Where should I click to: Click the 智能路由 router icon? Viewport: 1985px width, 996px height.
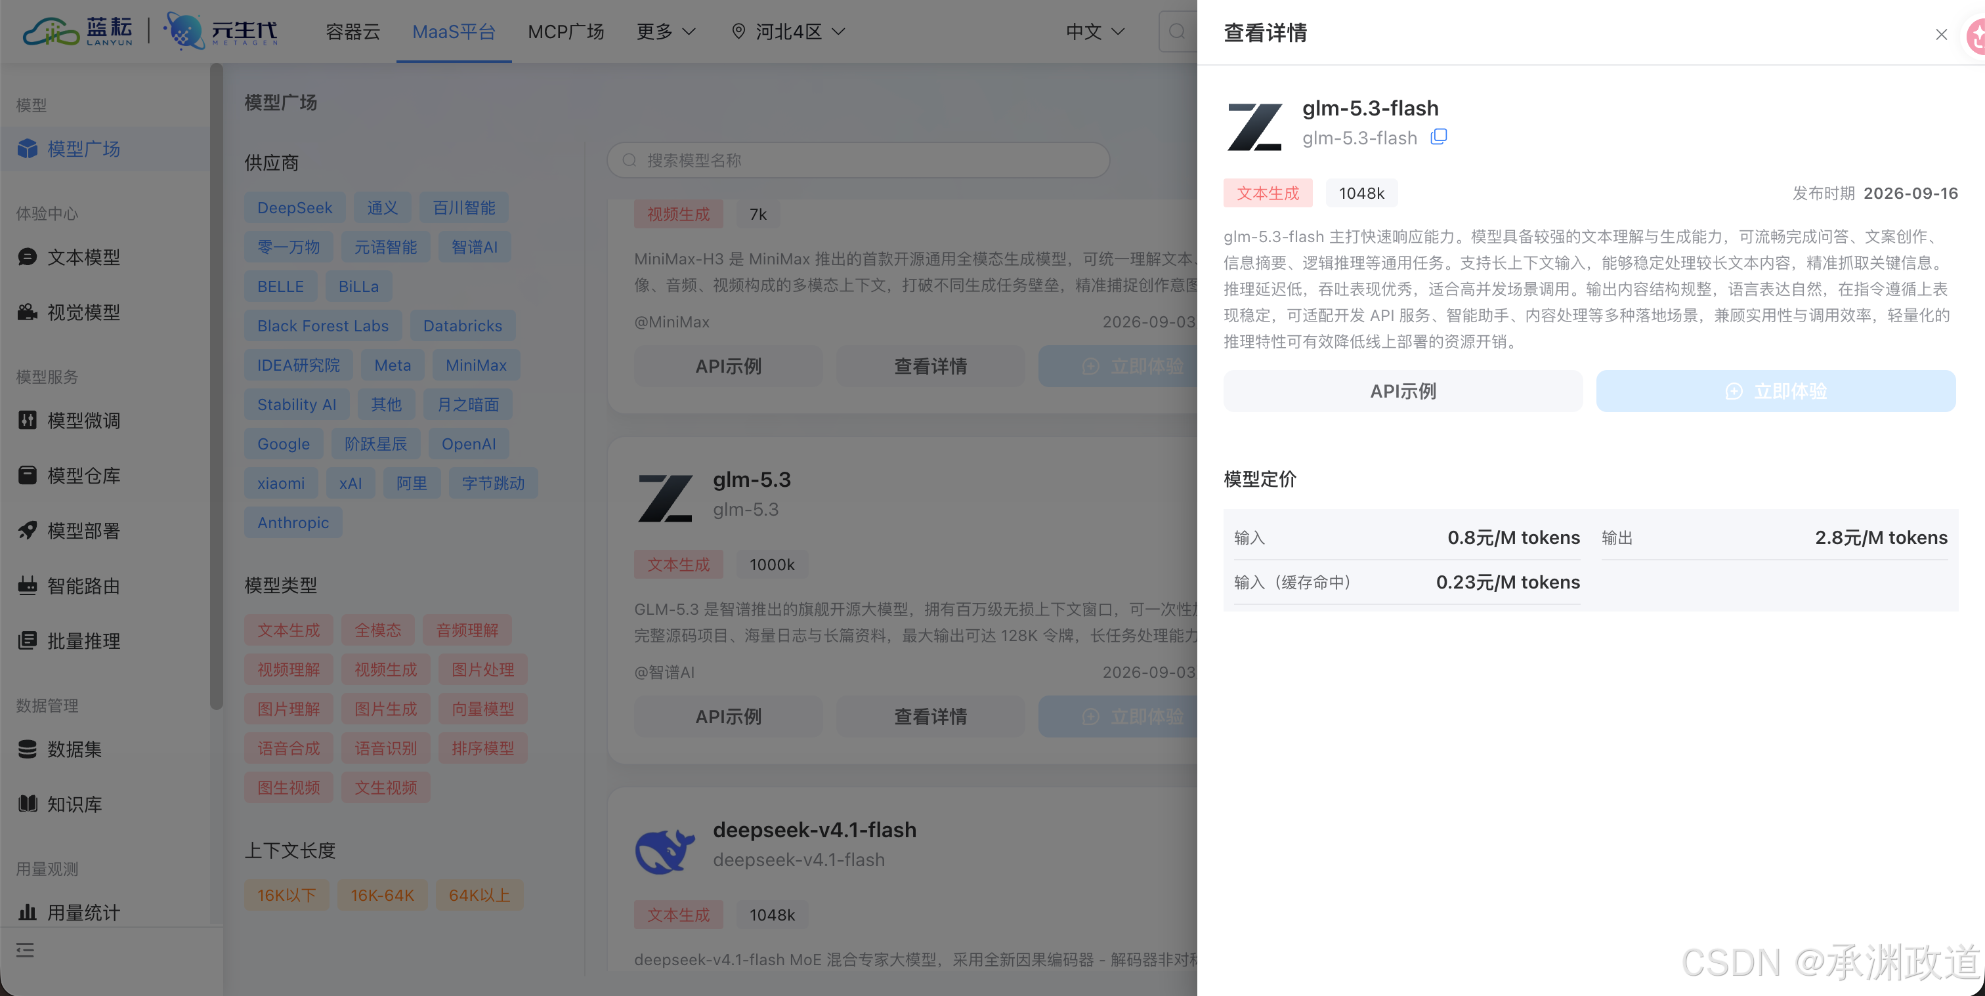28,585
